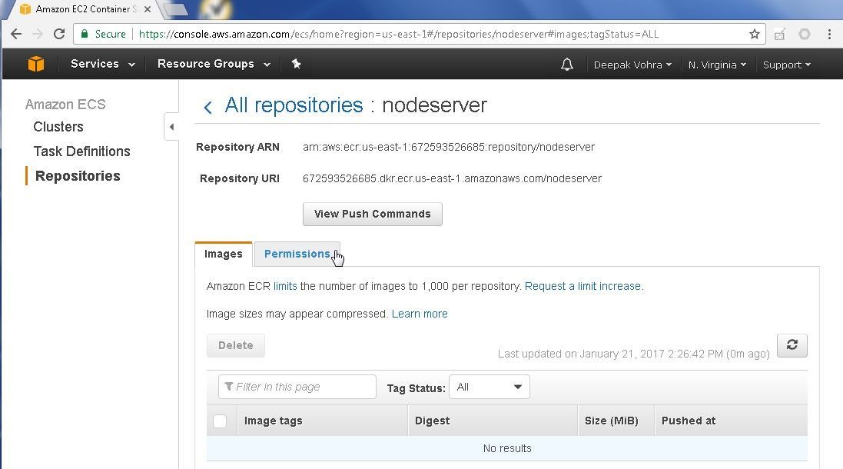
Task: Expand the Resource Groups menu
Action: click(x=214, y=64)
